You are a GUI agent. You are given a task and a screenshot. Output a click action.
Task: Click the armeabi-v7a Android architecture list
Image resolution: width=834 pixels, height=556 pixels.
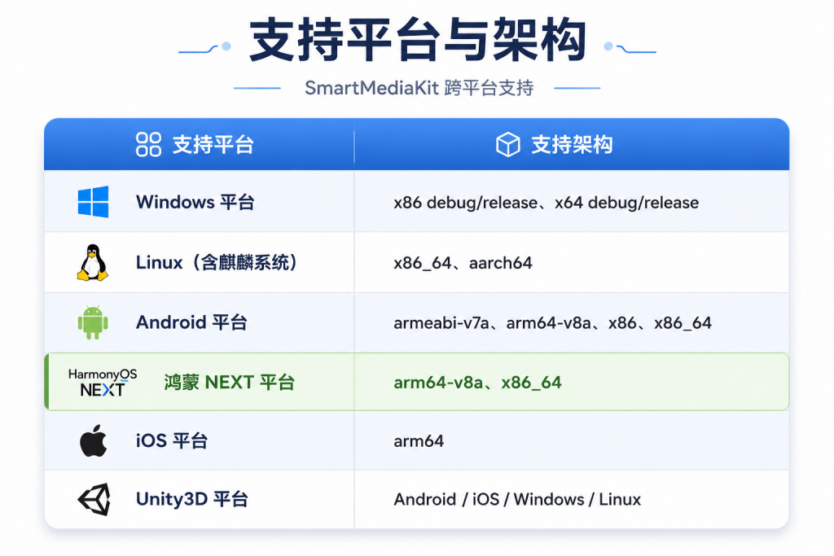553,322
